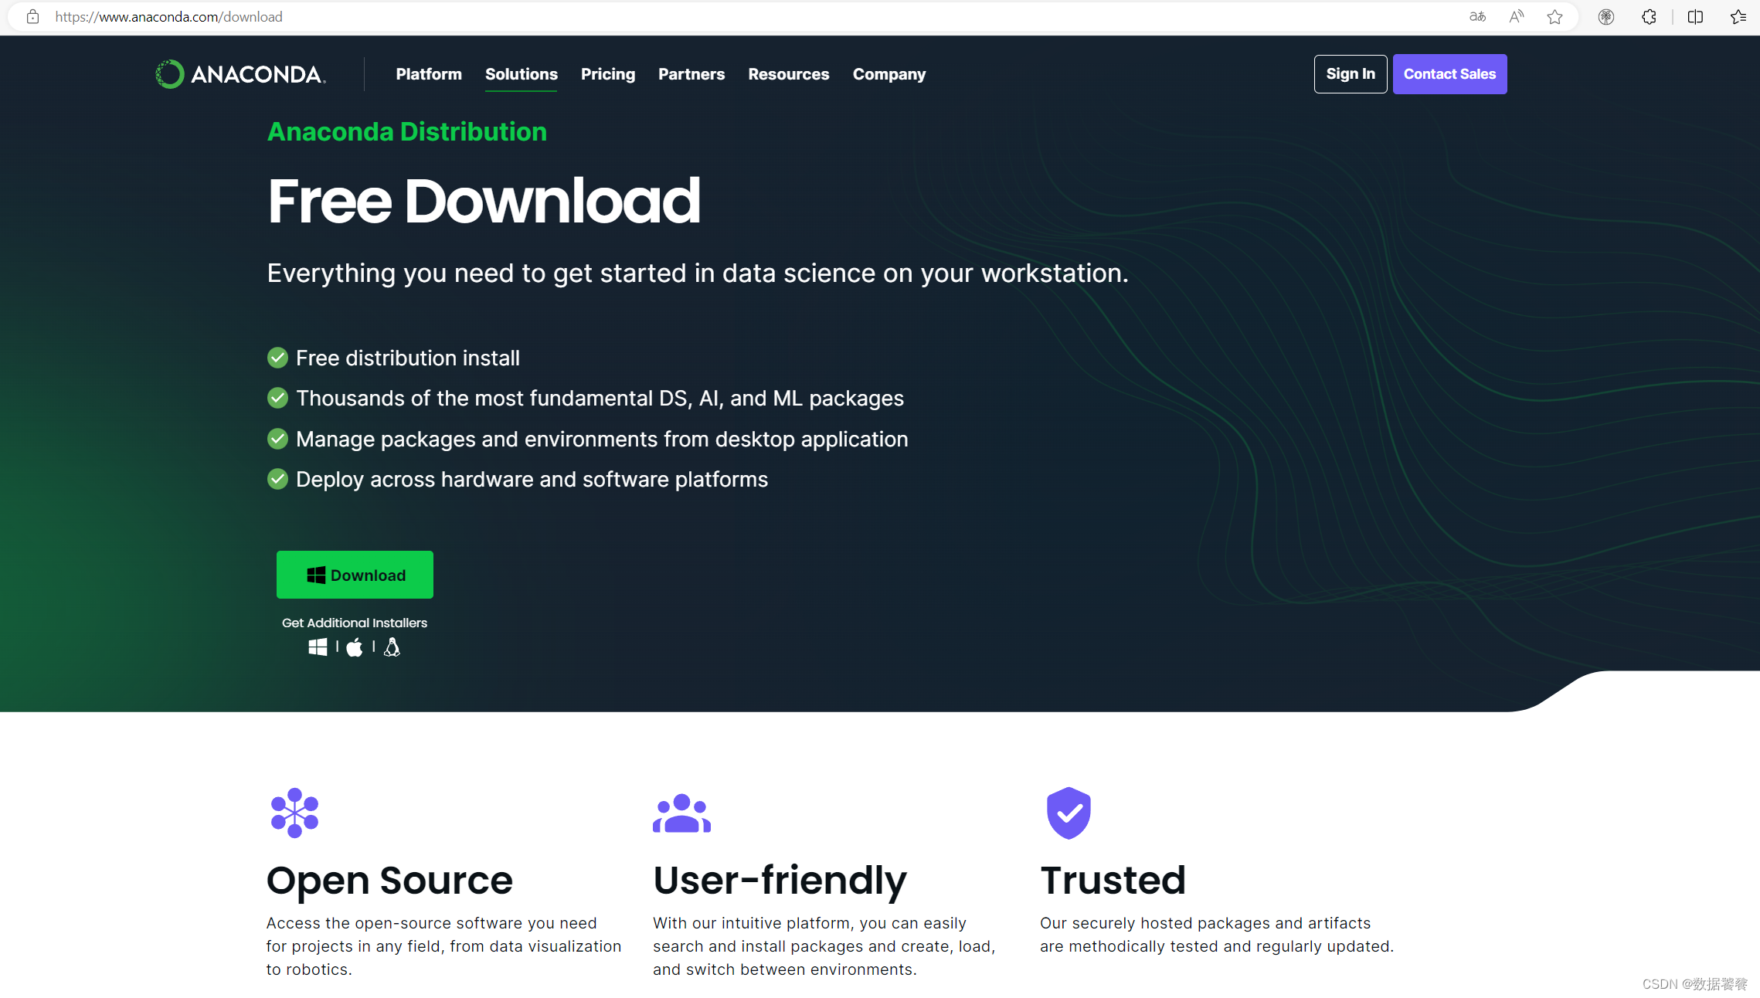1760x998 pixels.
Task: Click the Open Source flower icon
Action: coord(294,812)
